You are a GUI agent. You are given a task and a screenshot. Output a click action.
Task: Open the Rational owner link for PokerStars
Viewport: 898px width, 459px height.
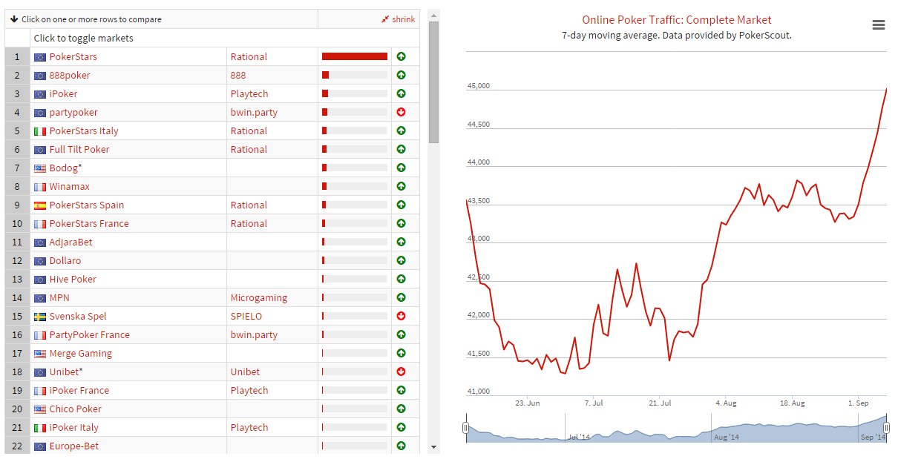click(x=249, y=56)
